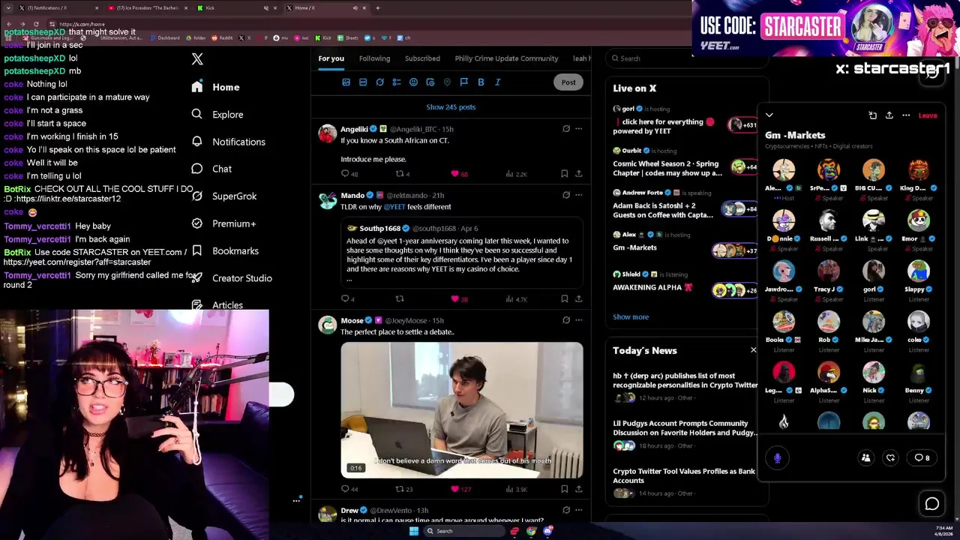This screenshot has width=960, height=540.
Task: View coke's listener profile in the space
Action: pyautogui.click(x=918, y=331)
